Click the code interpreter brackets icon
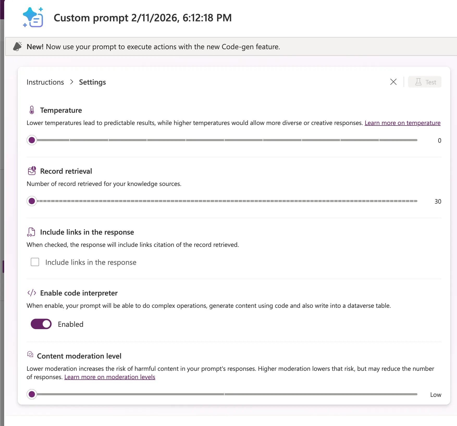Screen dimensions: 457x426 point(32,293)
